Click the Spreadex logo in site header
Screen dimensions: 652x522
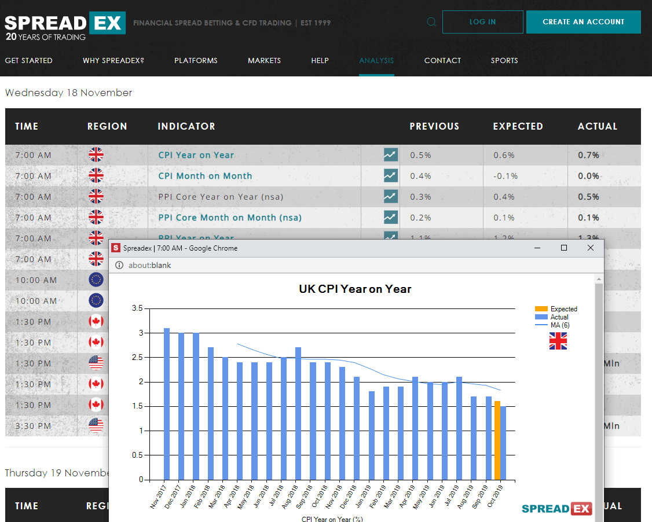tap(65, 26)
